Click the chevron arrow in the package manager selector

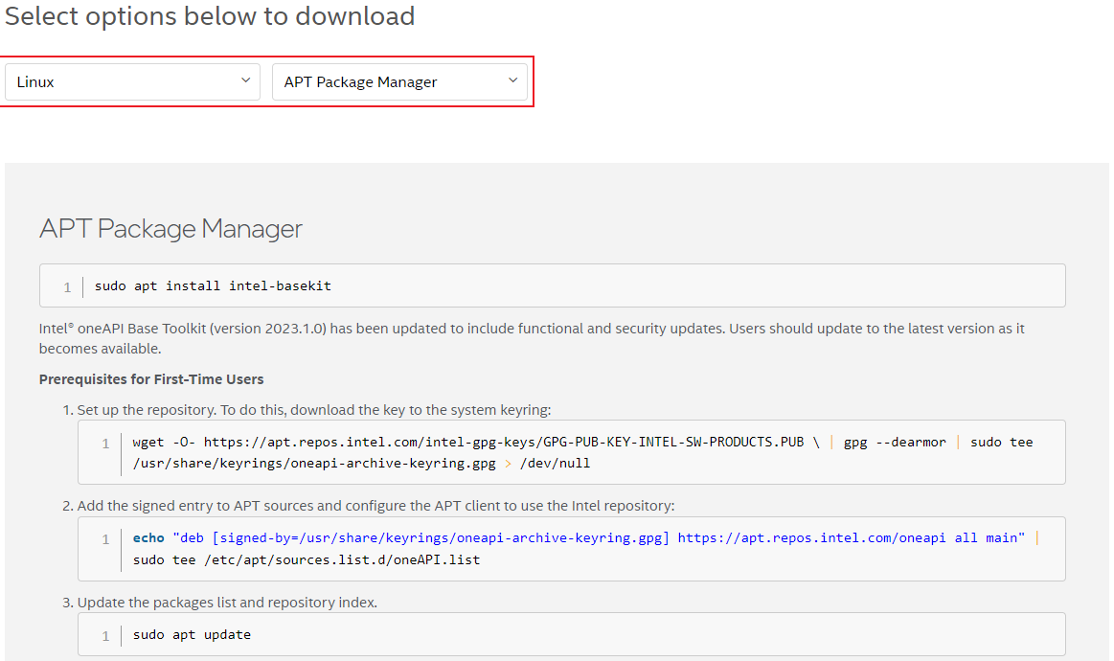[x=512, y=81]
